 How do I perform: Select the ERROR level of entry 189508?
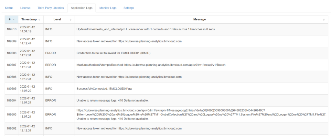tap(50, 53)
